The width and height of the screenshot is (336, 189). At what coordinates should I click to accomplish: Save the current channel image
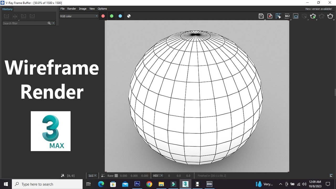[261, 16]
